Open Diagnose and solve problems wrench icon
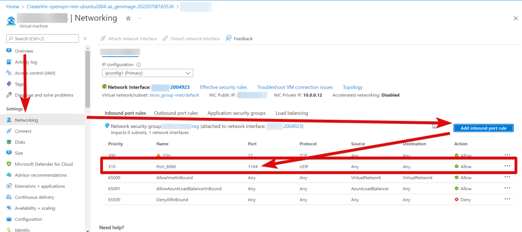 [x=9, y=95]
